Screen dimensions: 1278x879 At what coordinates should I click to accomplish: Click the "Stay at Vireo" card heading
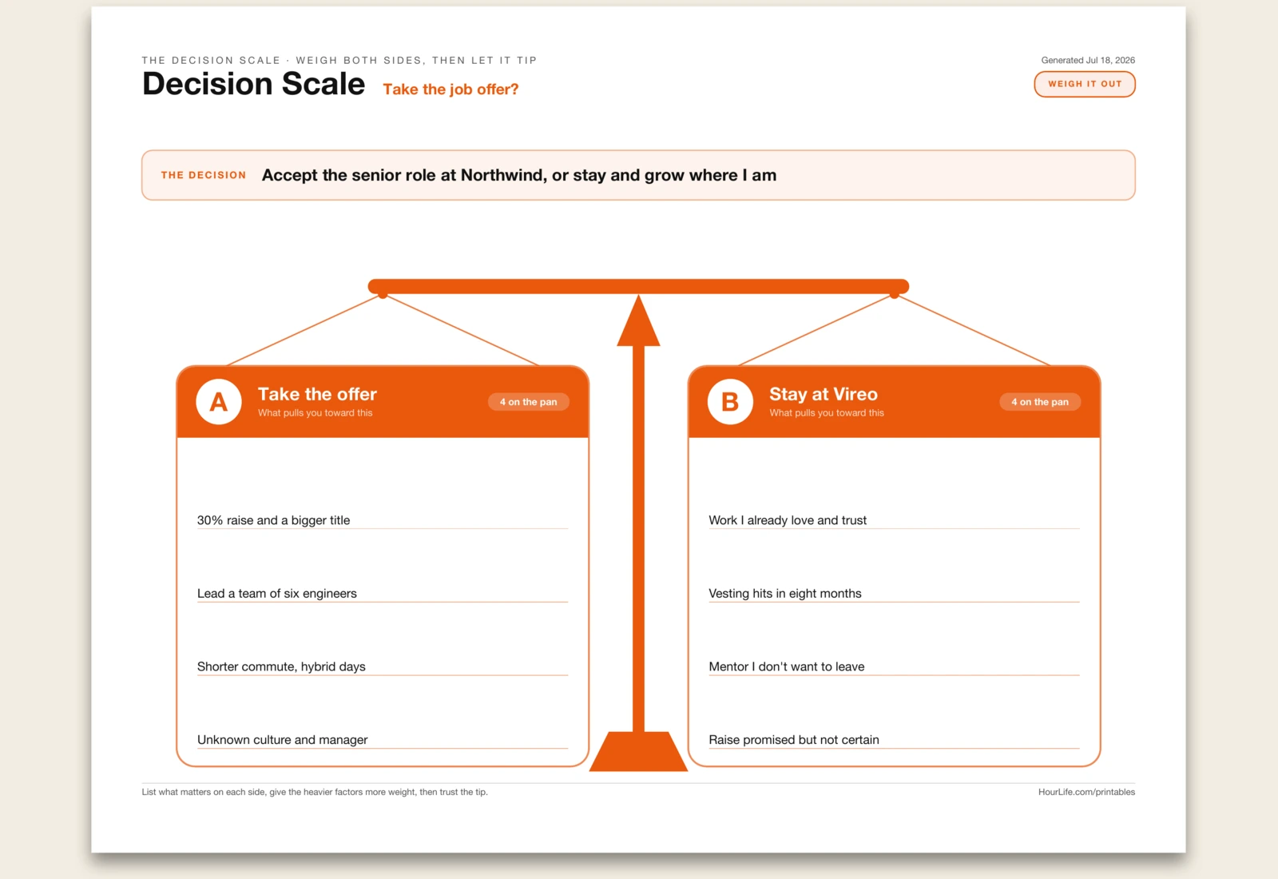(824, 394)
